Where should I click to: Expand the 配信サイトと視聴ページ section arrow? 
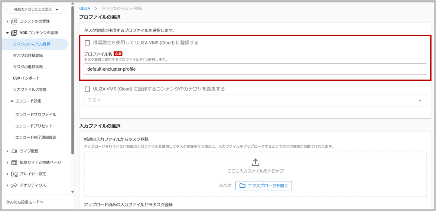(x=7, y=163)
